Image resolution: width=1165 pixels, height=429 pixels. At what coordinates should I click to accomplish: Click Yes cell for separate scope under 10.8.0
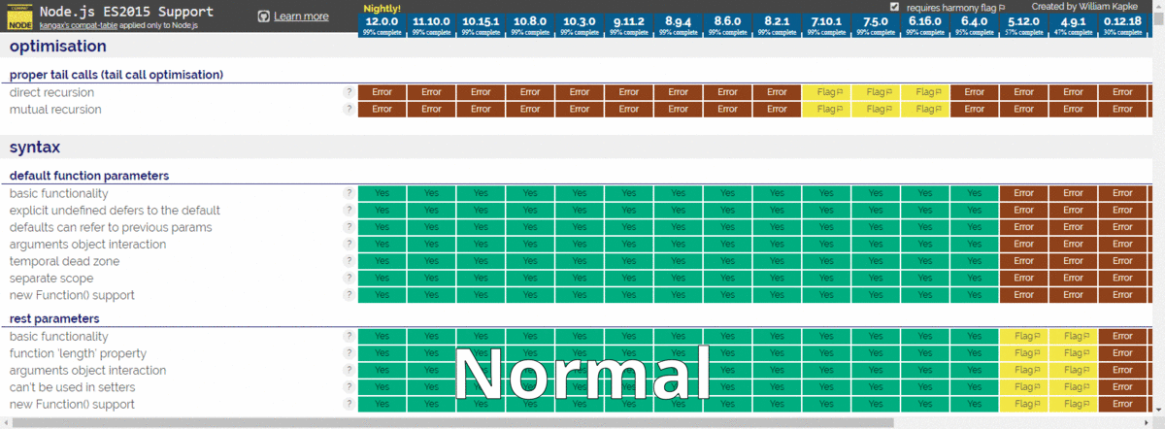click(x=530, y=278)
